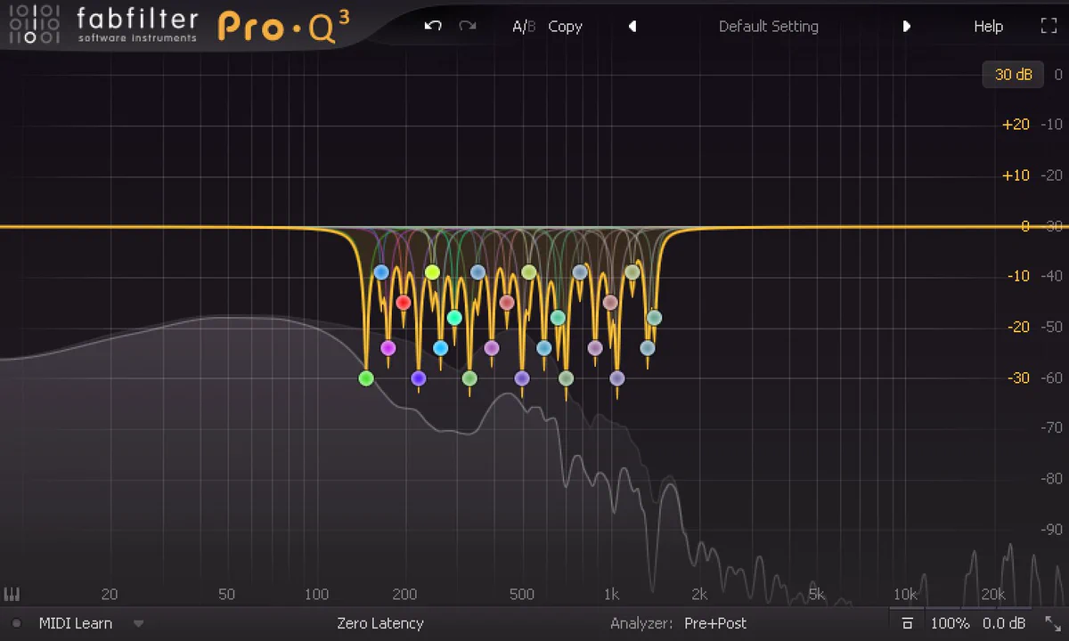Go to the next preset
Viewport: 1069px width, 641px height.
(906, 27)
